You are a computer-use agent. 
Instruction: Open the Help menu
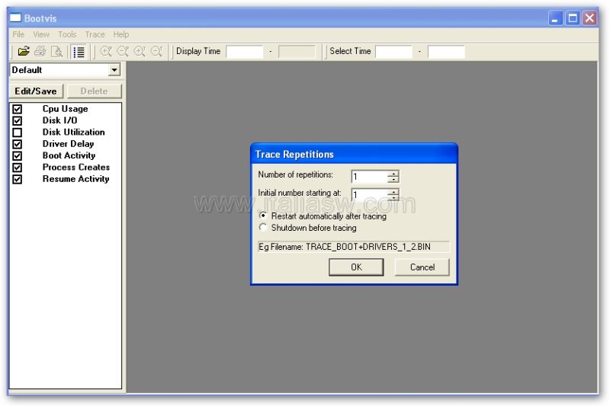[x=121, y=34]
